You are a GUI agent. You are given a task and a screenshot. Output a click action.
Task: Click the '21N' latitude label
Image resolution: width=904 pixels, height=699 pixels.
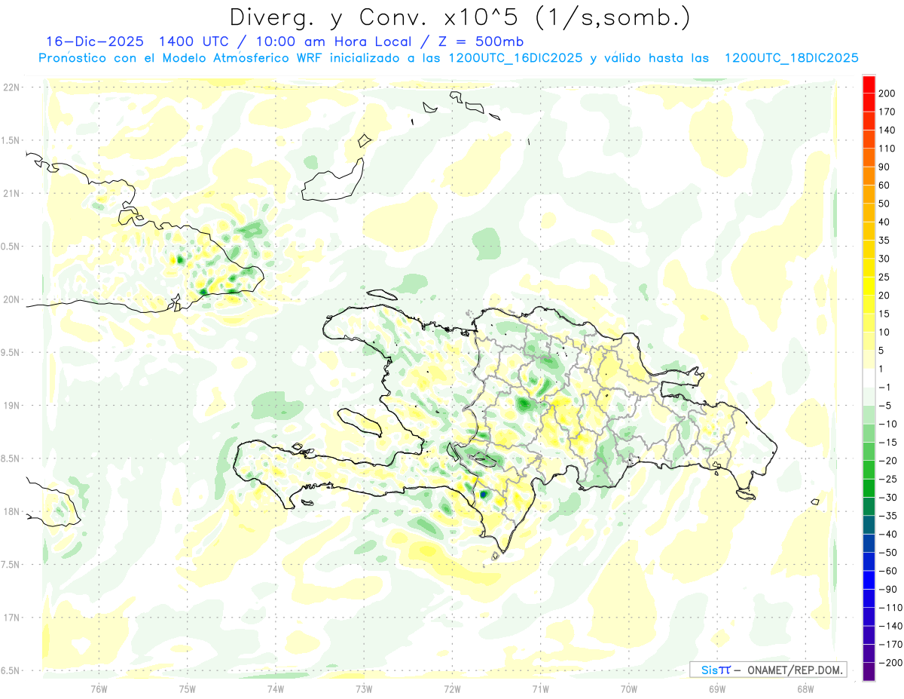11,193
